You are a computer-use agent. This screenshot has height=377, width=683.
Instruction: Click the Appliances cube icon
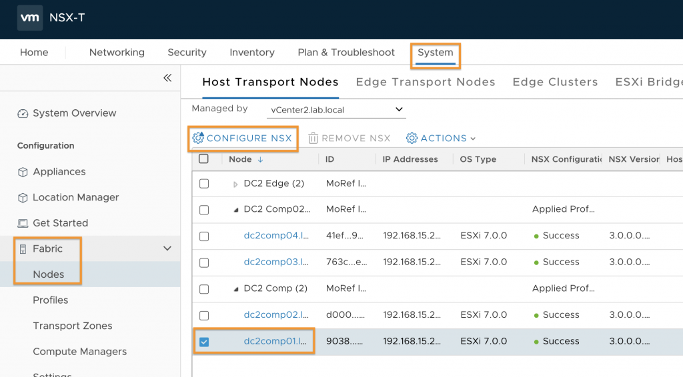coord(23,172)
